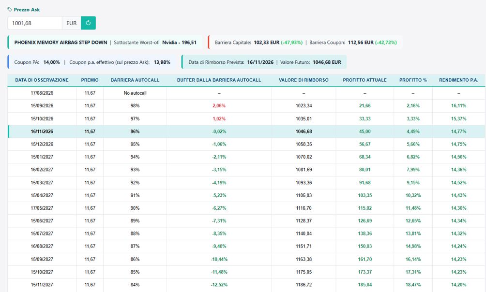Click the green refresh price icon button
Viewport: 486px width, 292px height.
click(88, 23)
